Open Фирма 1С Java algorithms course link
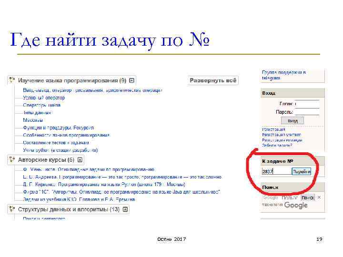The height and width of the screenshot is (257, 343). [121, 192]
